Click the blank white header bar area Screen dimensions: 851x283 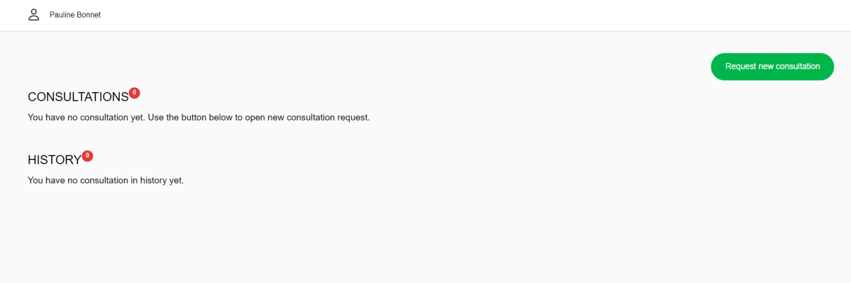(x=461, y=15)
